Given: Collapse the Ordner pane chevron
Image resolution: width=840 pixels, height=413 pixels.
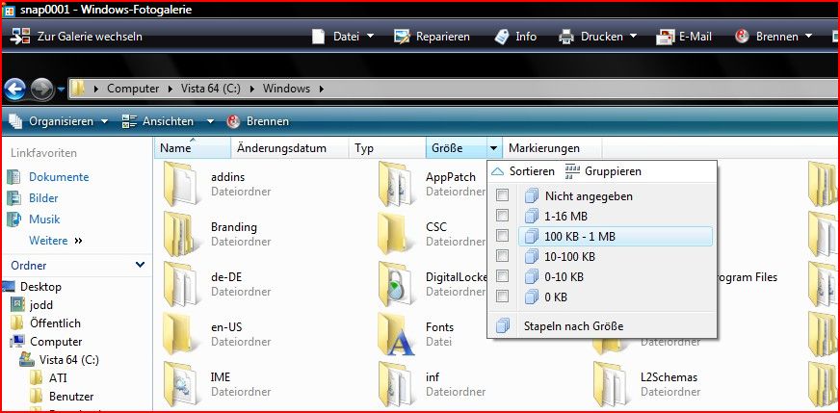Looking at the screenshot, I should (x=141, y=265).
